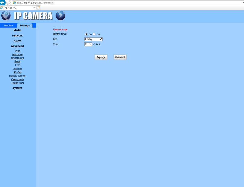
Task: Click the left globe logo icon
Action: [x=6, y=16]
